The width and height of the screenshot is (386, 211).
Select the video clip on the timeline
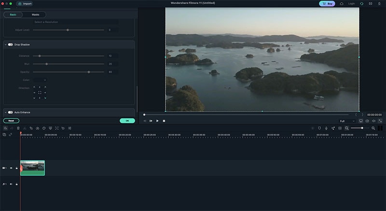coord(32,168)
